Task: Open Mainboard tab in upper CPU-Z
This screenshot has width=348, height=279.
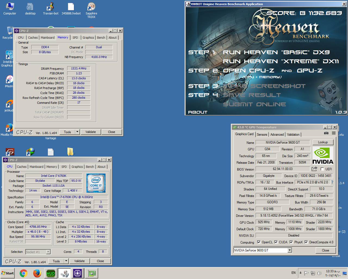Action: (48, 38)
